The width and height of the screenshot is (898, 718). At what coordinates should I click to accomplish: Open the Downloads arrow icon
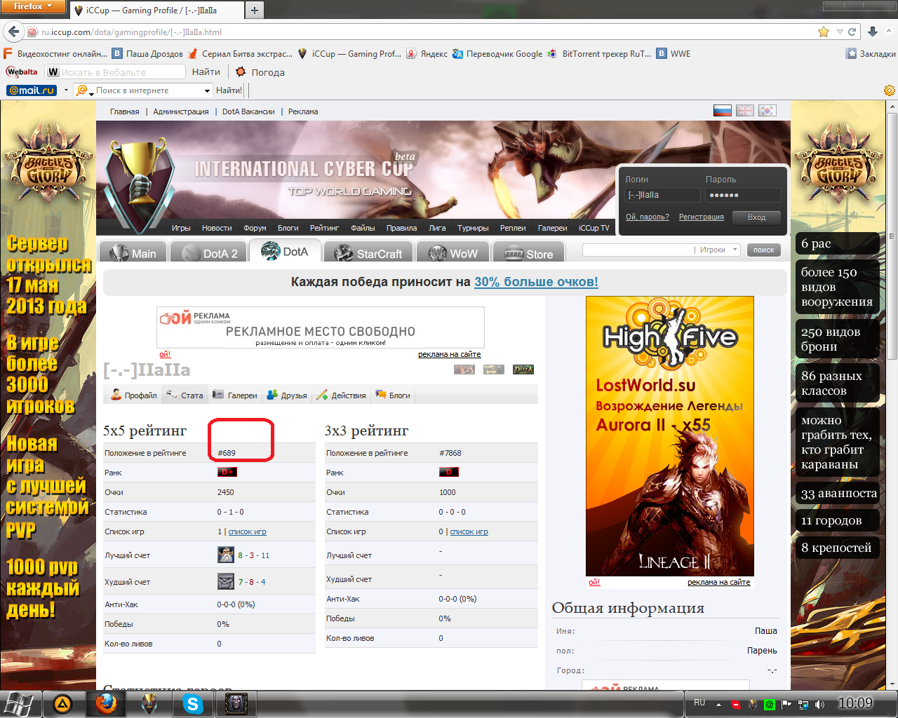click(x=873, y=32)
